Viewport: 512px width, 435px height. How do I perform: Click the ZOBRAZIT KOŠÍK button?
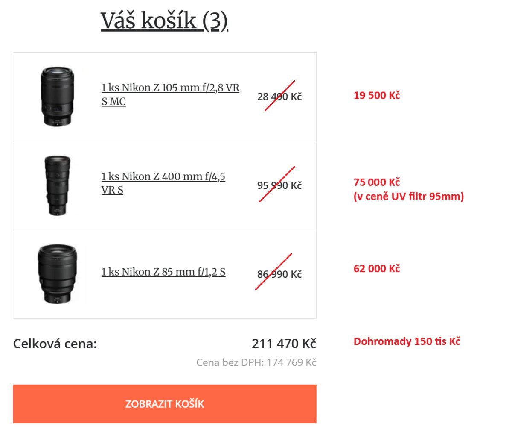pos(164,404)
